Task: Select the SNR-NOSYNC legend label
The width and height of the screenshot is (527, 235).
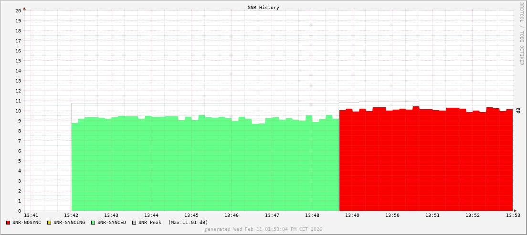Action: pos(27,223)
